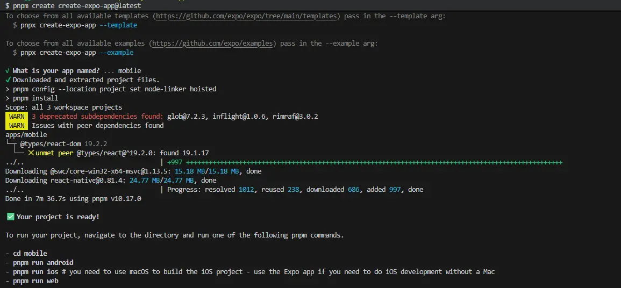Click the WARN badge for deprecated subdependencies
This screenshot has height=288, width=621.
click(17, 116)
